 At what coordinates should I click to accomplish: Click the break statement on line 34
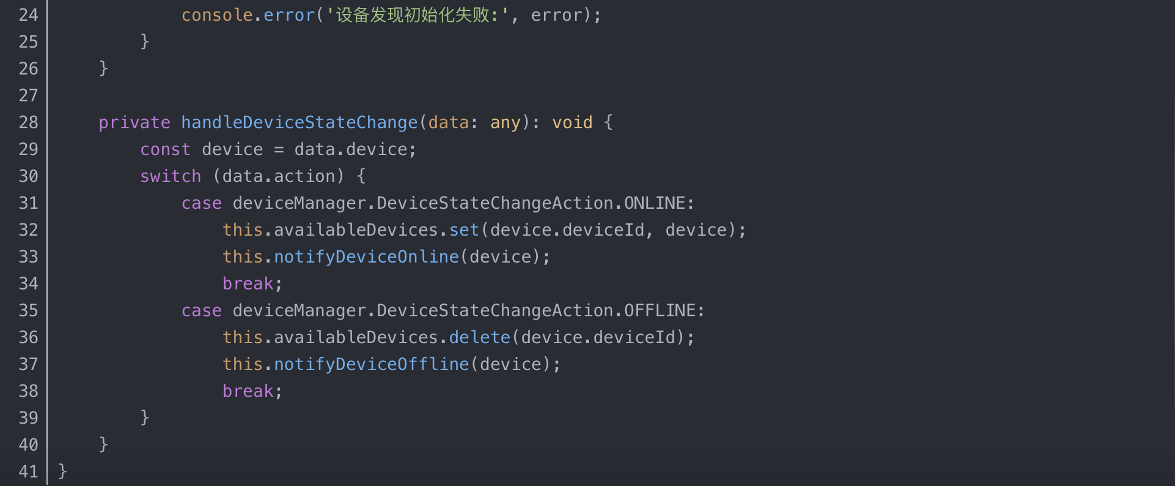248,283
